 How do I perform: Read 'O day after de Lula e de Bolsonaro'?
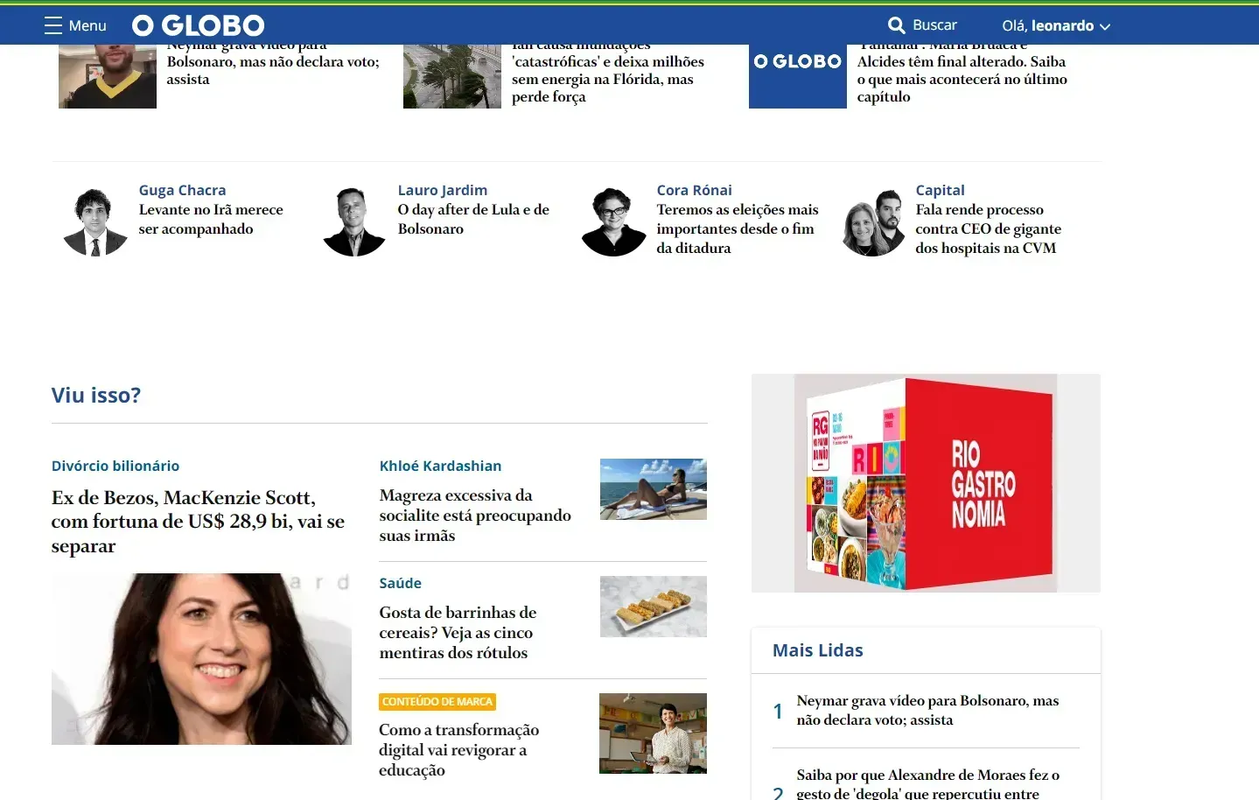(x=473, y=219)
